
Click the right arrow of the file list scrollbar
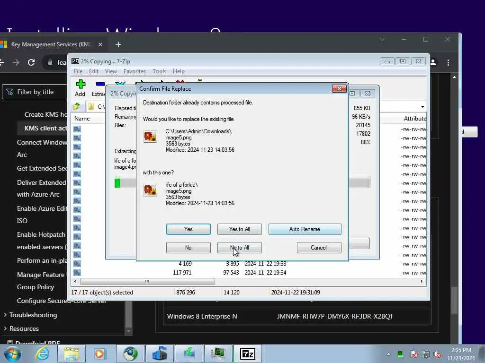tap(422, 282)
